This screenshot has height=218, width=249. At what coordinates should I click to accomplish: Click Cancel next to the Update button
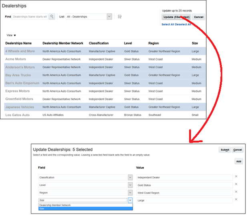(x=199, y=17)
